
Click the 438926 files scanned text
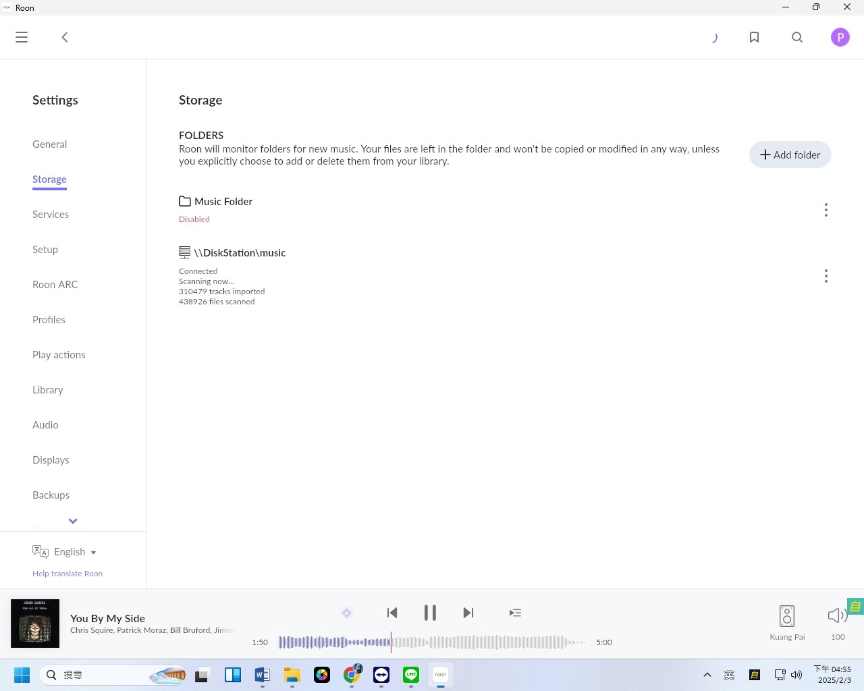click(217, 302)
